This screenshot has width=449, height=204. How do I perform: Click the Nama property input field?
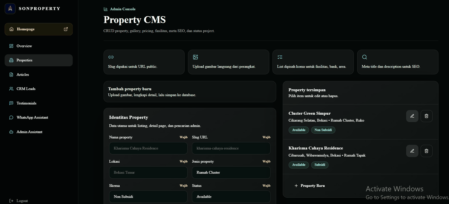[x=148, y=148]
